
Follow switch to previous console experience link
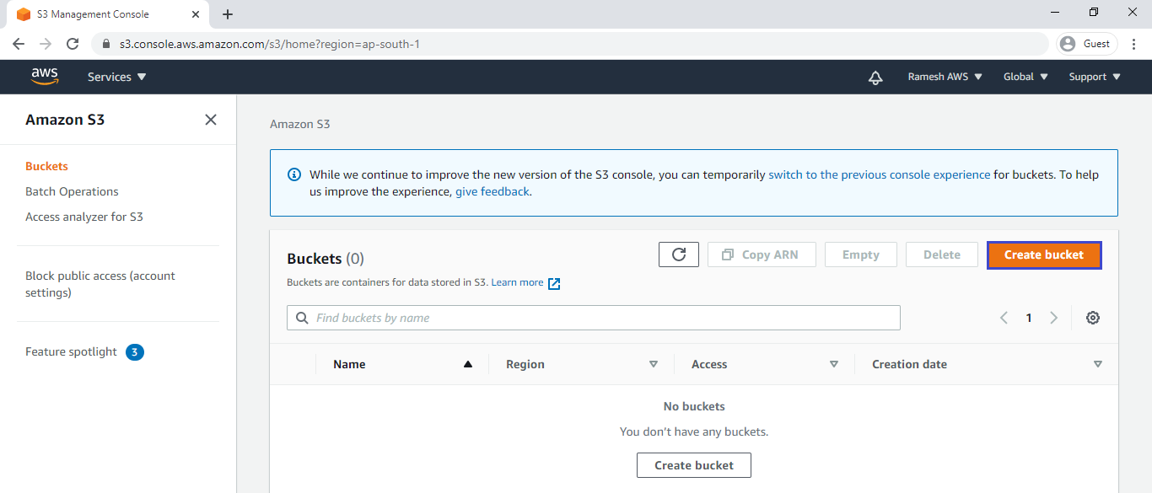coord(880,174)
